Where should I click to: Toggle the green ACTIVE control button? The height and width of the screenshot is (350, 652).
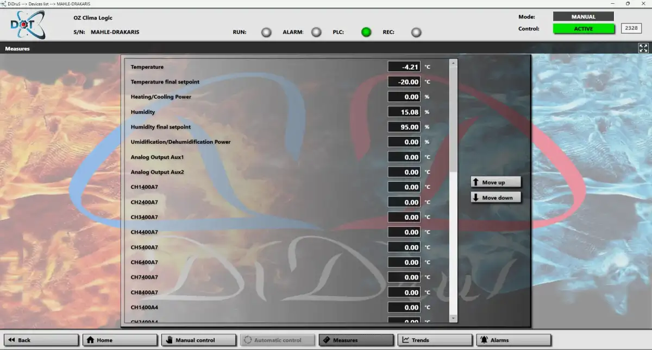point(584,29)
